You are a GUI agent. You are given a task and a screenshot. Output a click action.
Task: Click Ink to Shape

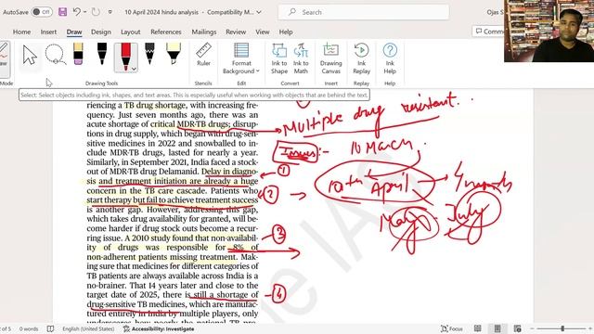[x=279, y=58]
